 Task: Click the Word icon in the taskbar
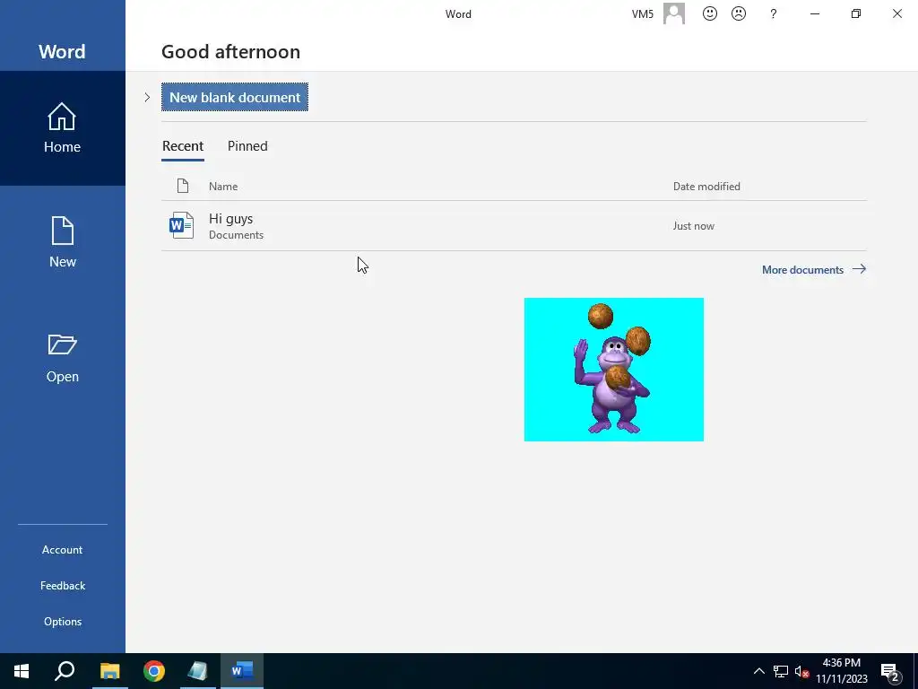click(242, 671)
